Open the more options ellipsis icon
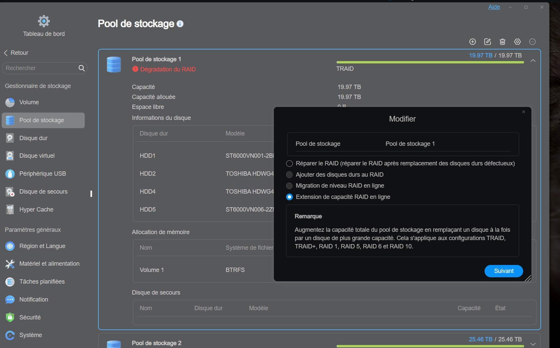 (532, 42)
